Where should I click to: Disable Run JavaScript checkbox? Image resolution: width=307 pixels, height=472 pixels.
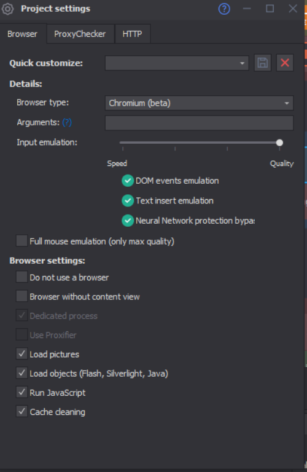pos(21,392)
